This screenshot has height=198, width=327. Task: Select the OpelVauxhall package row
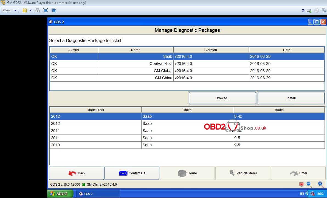[187, 64]
